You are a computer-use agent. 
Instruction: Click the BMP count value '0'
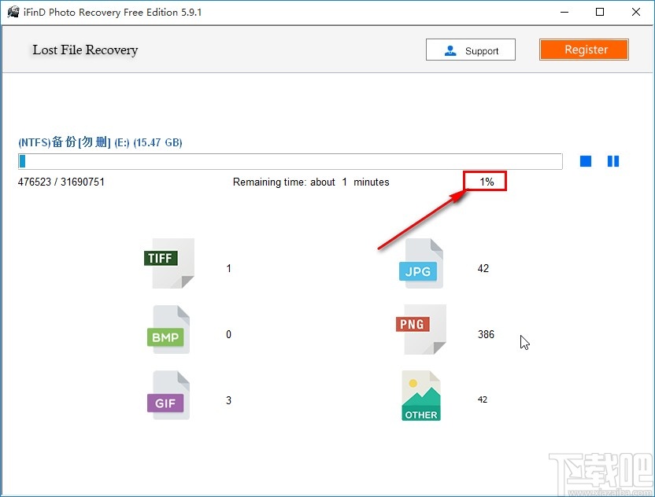(x=228, y=334)
